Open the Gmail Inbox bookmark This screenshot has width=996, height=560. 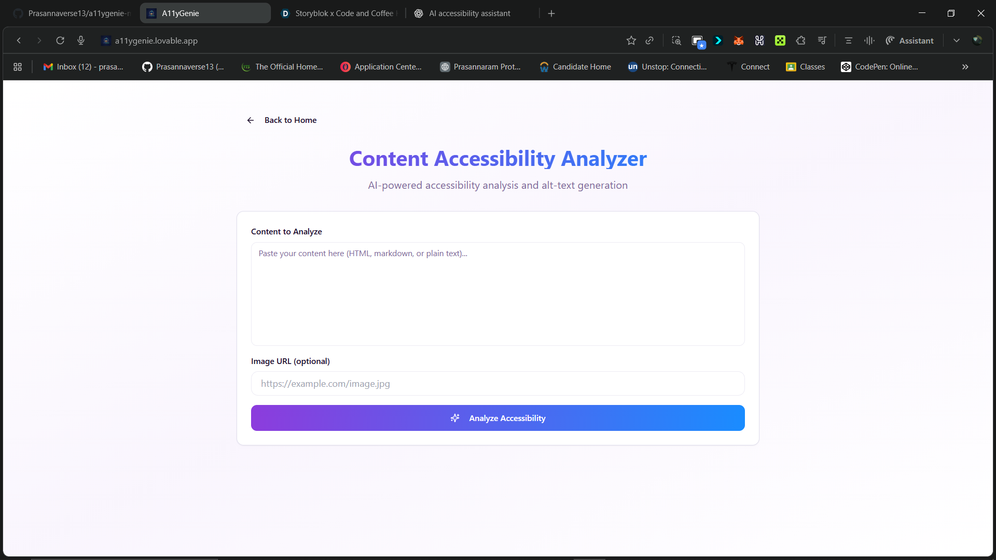coord(84,67)
